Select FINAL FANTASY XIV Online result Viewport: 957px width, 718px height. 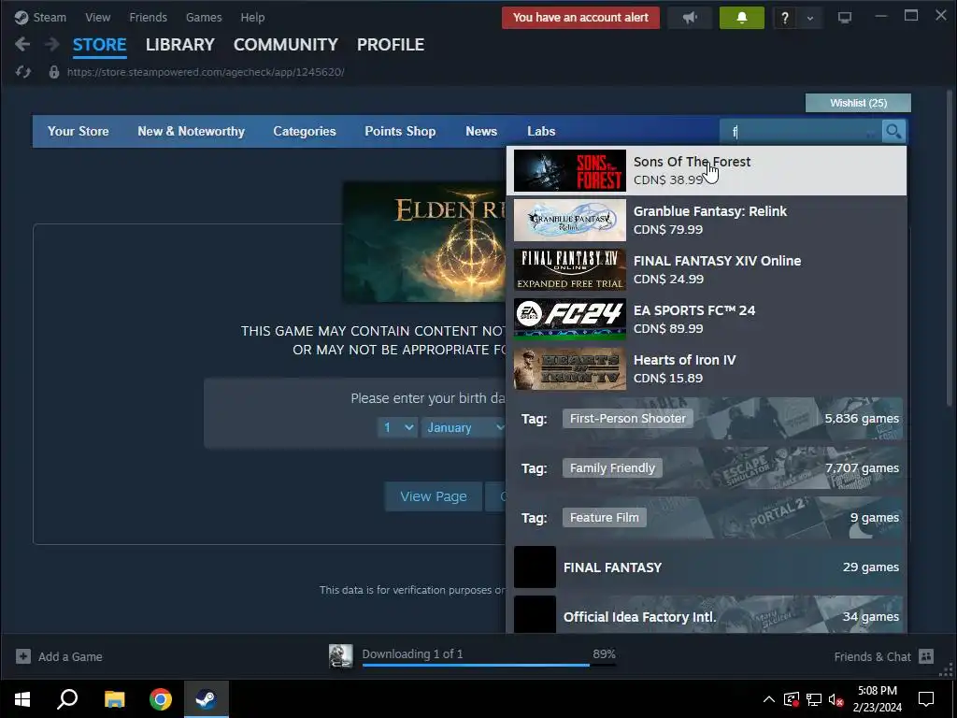[x=707, y=269]
